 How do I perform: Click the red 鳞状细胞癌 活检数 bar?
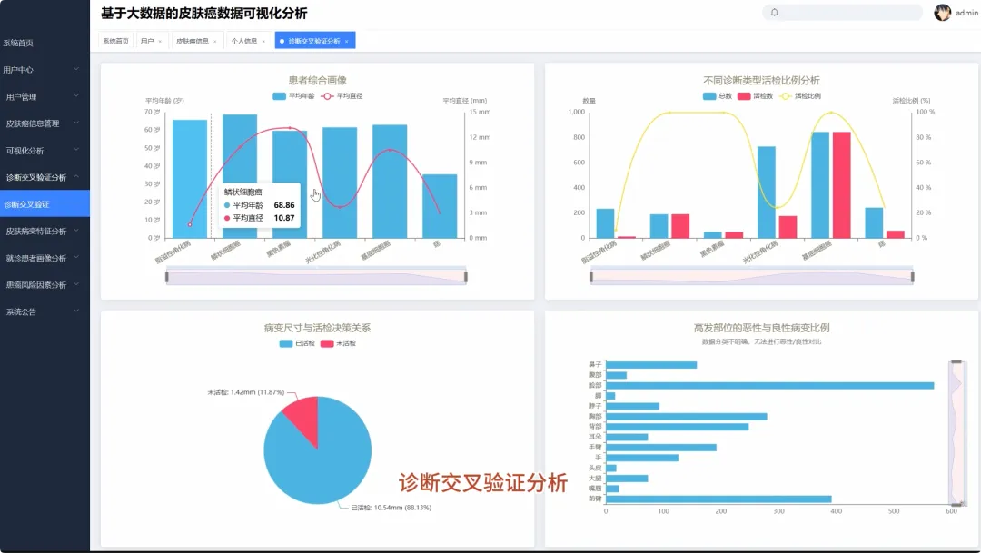(680, 226)
